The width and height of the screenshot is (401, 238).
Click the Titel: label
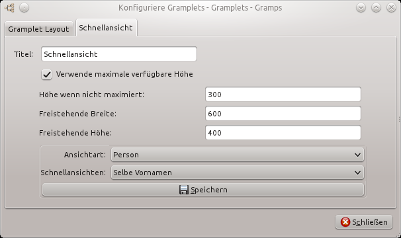[x=24, y=54]
